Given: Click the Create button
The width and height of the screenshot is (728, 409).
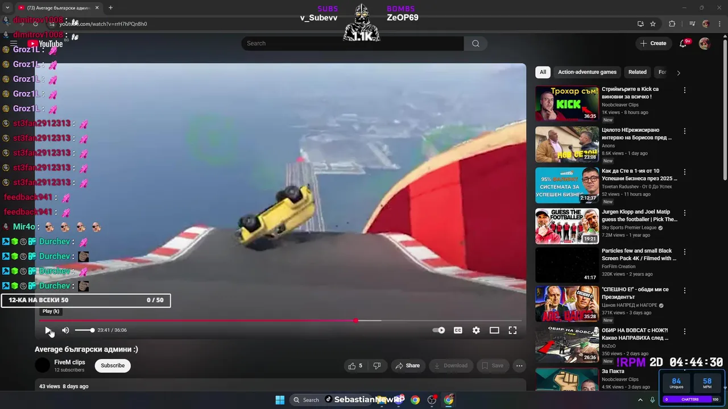Looking at the screenshot, I should pos(653,43).
